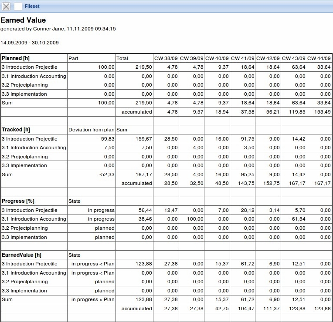This screenshot has height=322, width=333.
Task: Open the Fileset link in header
Action: pos(32,7)
